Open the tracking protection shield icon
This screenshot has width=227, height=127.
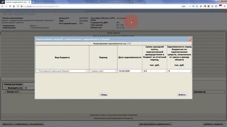click(x=18, y=6)
